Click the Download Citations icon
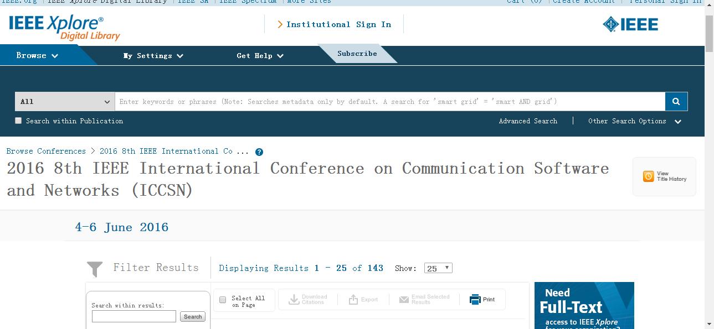Viewport: 714px width, 329px height. [x=294, y=299]
